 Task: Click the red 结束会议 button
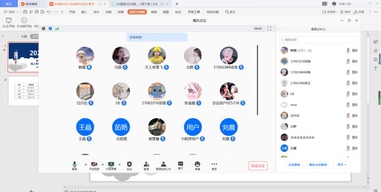(x=258, y=166)
